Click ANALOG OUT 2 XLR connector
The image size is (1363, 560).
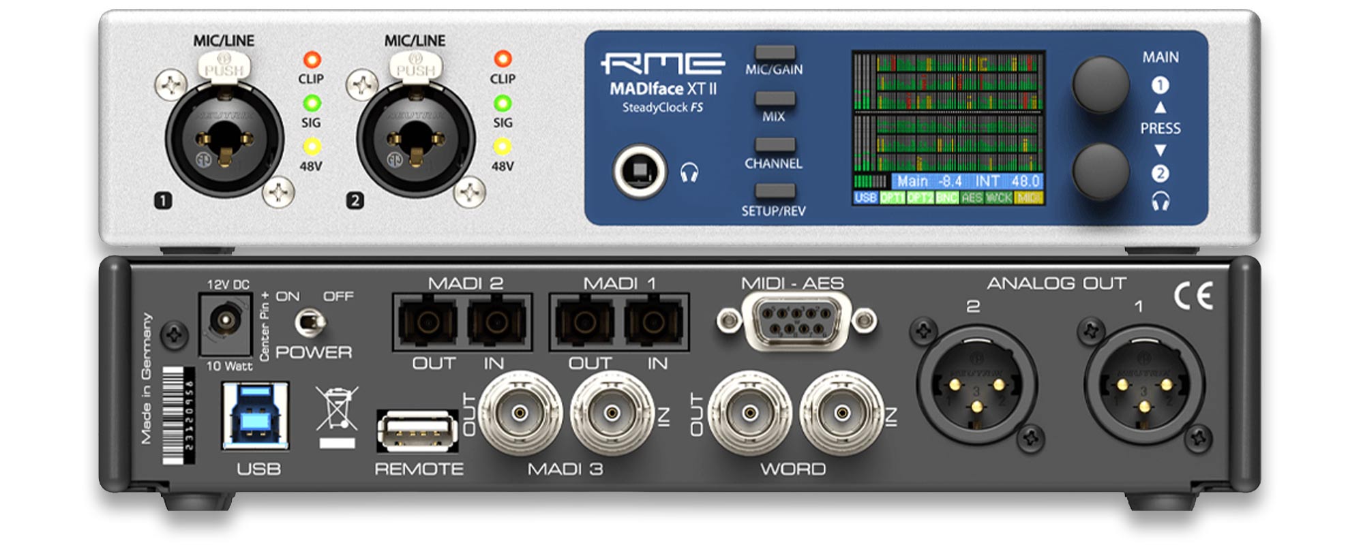(x=976, y=386)
